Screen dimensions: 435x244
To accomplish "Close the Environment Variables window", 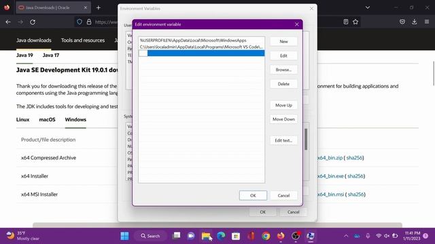I will (x=311, y=9).
